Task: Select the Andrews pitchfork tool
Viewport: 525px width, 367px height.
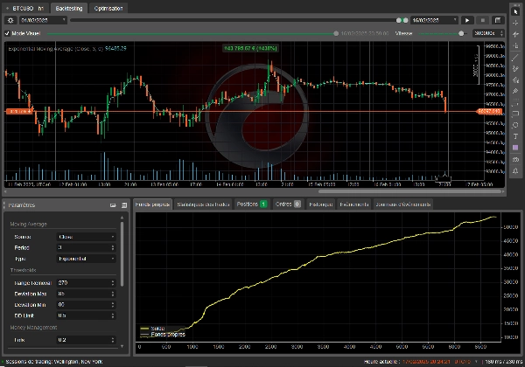Action: click(515, 91)
